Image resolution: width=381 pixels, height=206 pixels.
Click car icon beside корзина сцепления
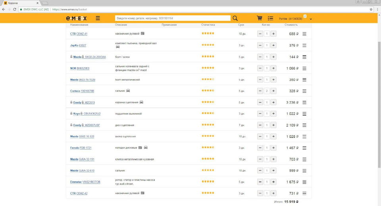pyautogui.click(x=141, y=102)
